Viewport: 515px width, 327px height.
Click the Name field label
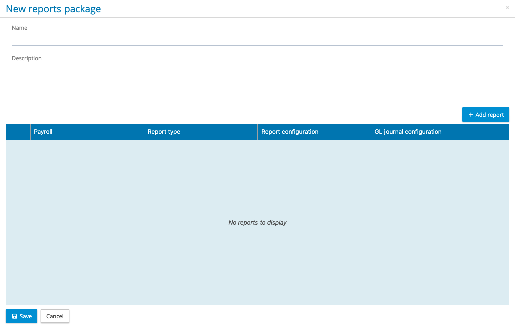coord(20,28)
